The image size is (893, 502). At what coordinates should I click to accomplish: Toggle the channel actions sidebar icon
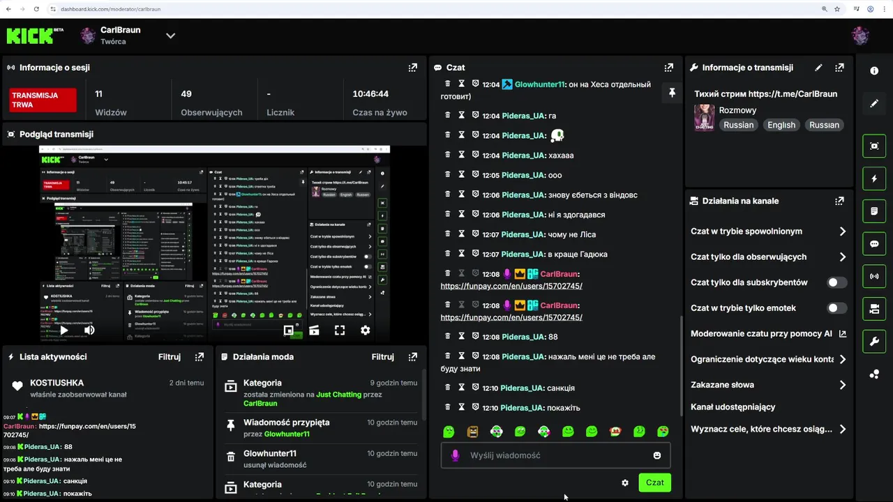coord(874,309)
